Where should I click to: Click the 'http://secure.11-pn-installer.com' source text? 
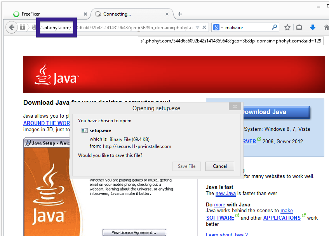(137, 146)
